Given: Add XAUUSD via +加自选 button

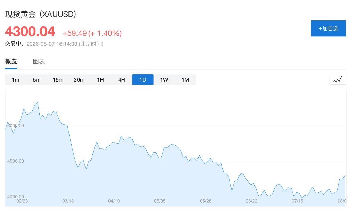Looking at the screenshot, I should click(328, 28).
